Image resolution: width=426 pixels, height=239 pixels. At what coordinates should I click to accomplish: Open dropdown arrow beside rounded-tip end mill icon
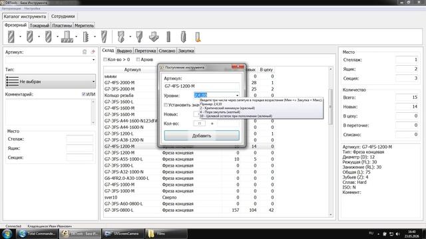click(x=58, y=37)
